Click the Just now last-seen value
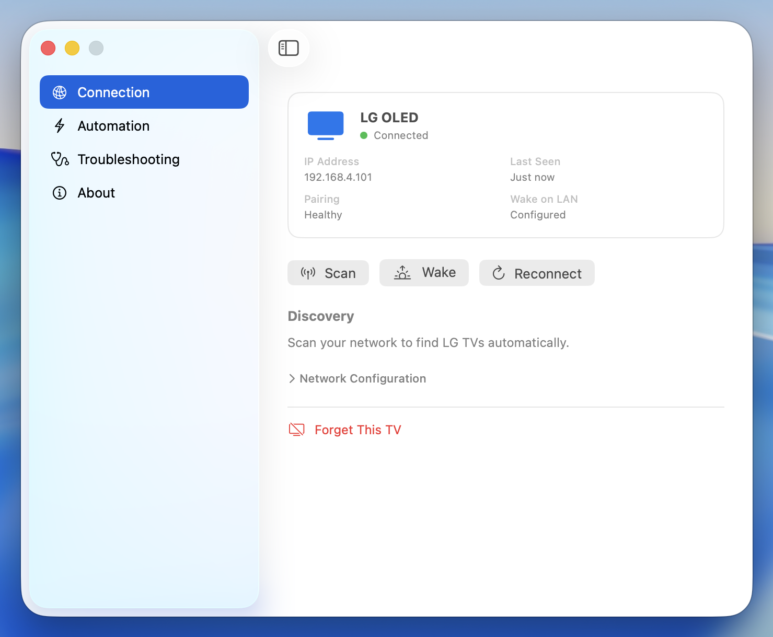This screenshot has width=773, height=637. (x=532, y=177)
